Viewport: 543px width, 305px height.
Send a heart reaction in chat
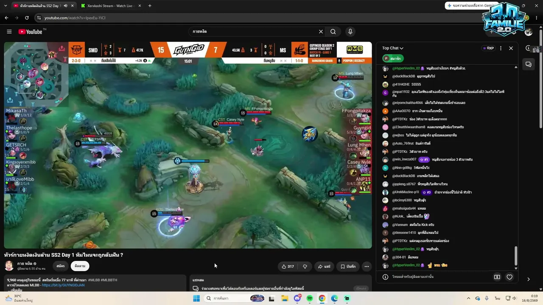pyautogui.click(x=509, y=277)
